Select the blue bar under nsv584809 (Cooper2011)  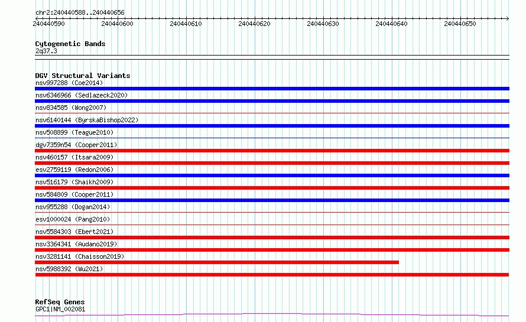point(272,200)
